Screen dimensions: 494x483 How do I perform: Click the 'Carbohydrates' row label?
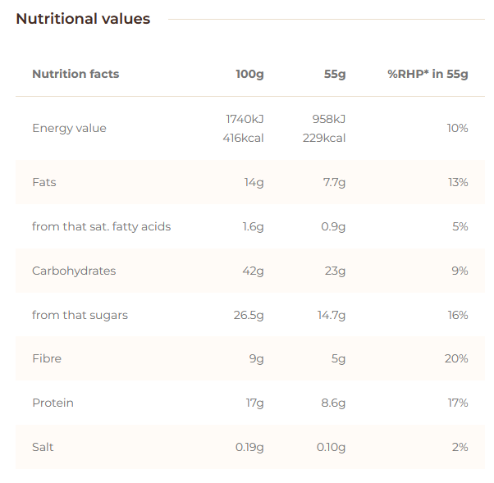[x=74, y=271]
